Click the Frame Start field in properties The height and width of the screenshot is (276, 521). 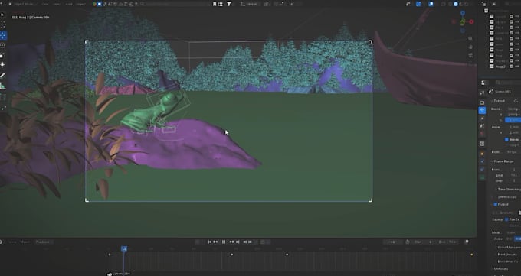pos(513,170)
